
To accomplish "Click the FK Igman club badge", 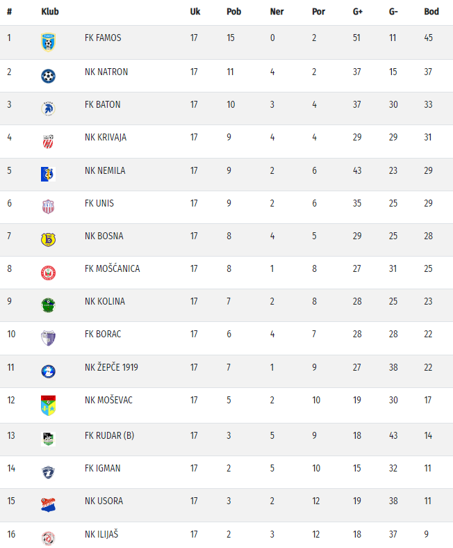I will tap(48, 472).
